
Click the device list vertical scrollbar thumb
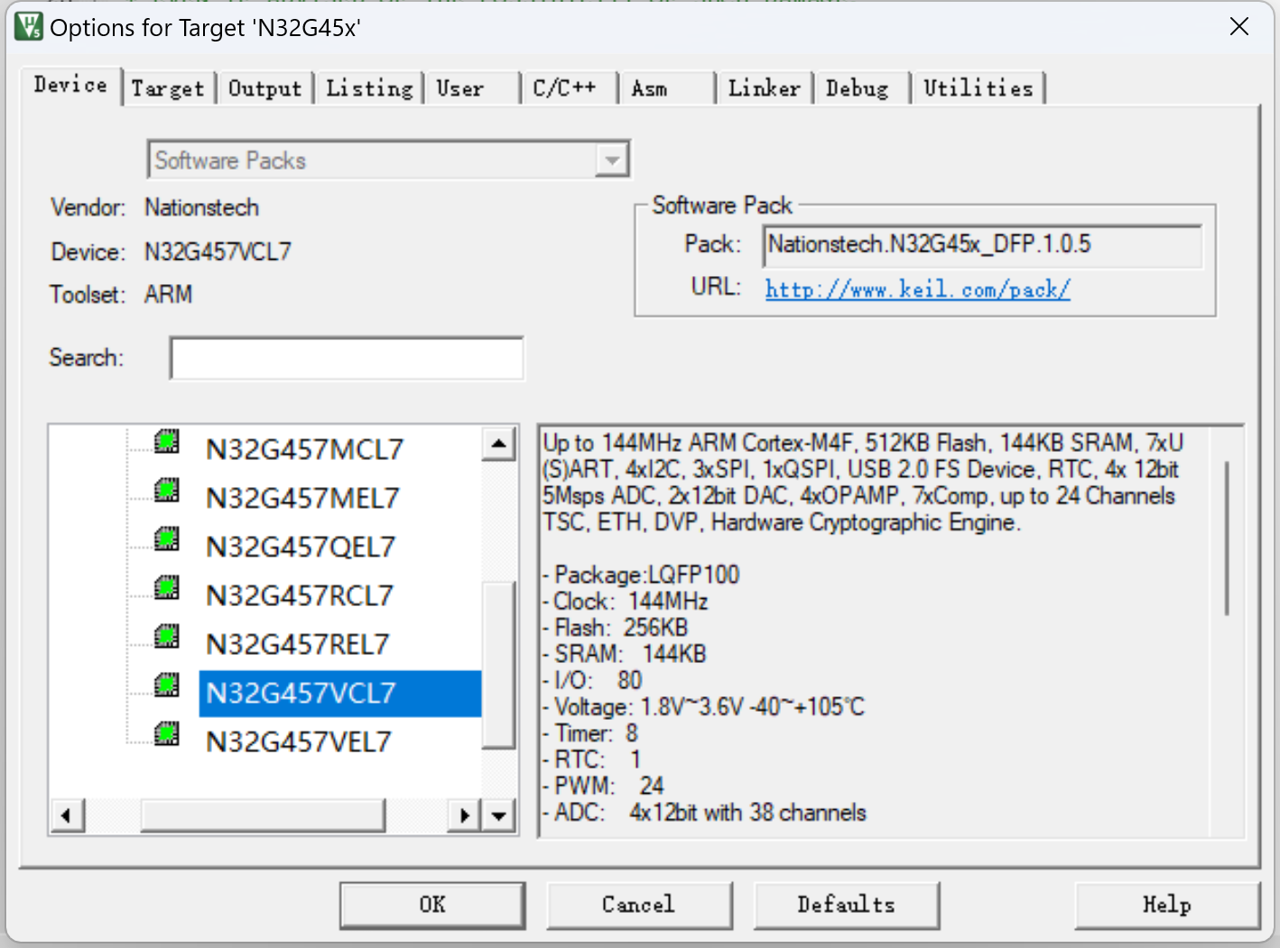coord(498,666)
